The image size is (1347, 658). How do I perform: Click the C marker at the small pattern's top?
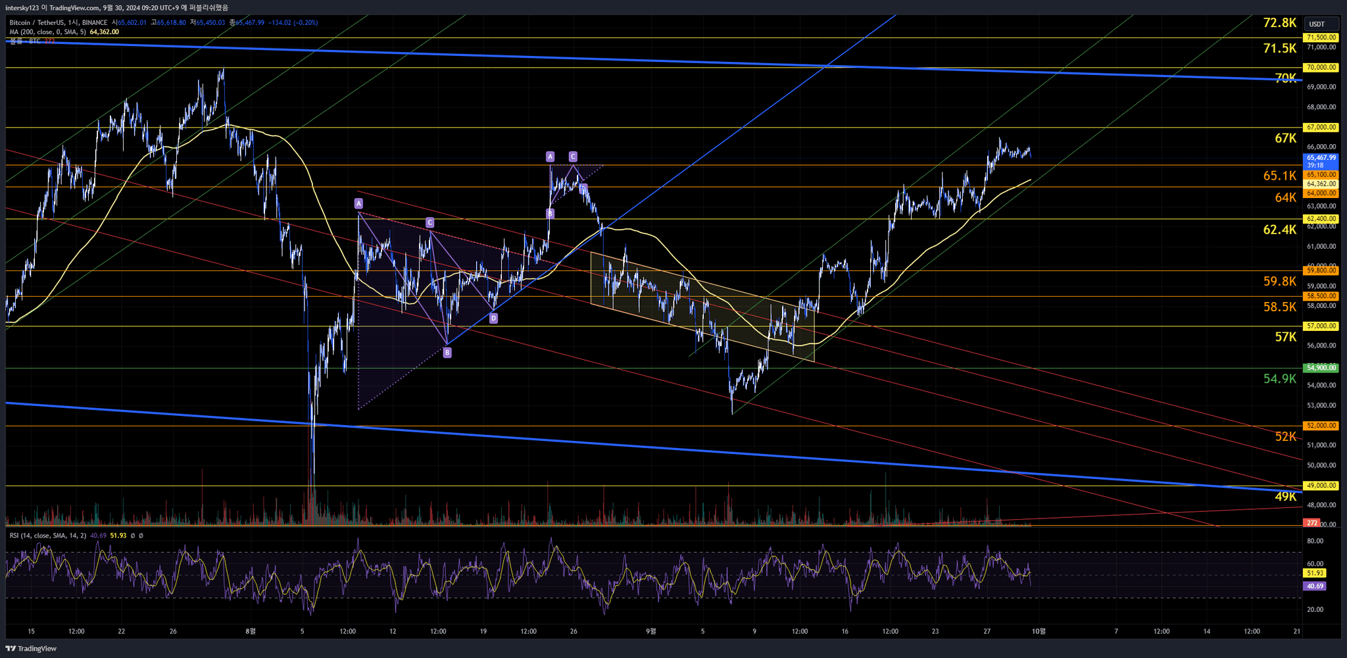[x=573, y=157]
